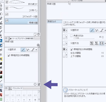Reset tool properties to initial settings icon
Image resolution: width=106 pixels, height=102 pixels.
tap(35, 84)
